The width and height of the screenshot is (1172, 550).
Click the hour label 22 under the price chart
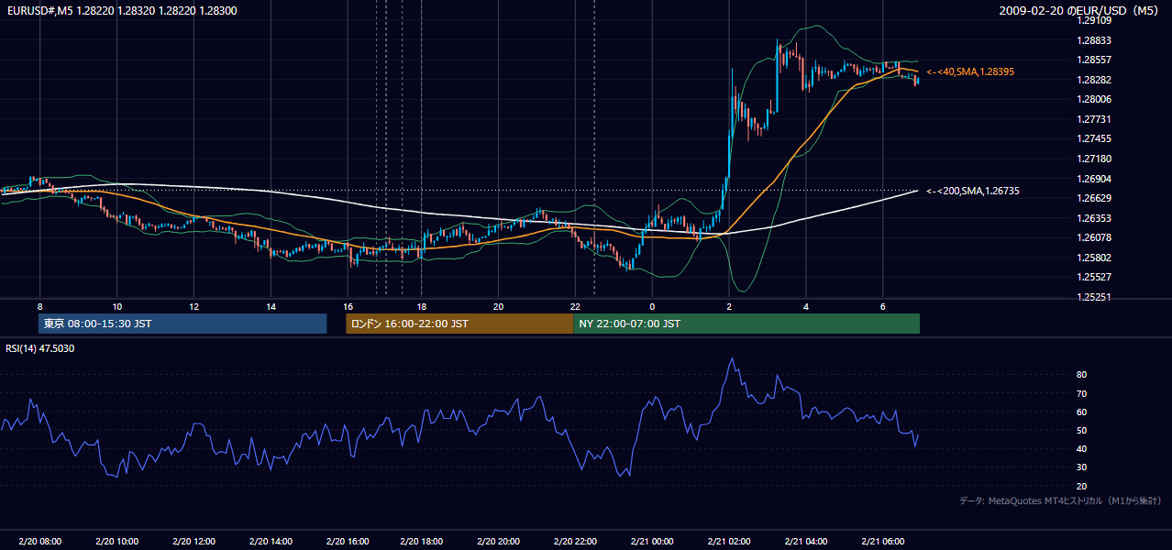(x=575, y=306)
